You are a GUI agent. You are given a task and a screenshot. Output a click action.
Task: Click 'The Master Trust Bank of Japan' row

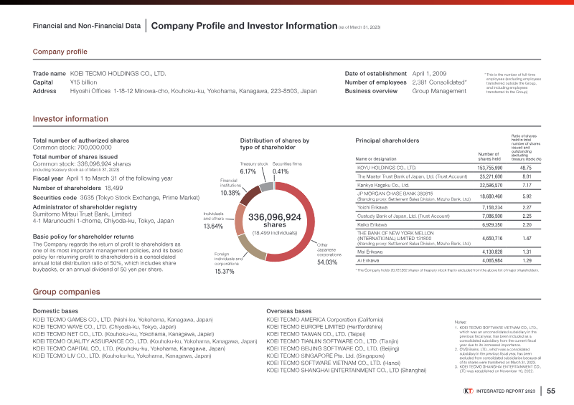click(x=448, y=176)
